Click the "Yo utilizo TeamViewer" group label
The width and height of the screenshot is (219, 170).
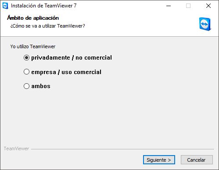click(33, 46)
